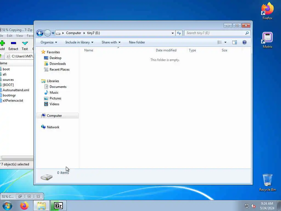Open 7-Zip View menu
281x211 pixels.
[x=19, y=36]
